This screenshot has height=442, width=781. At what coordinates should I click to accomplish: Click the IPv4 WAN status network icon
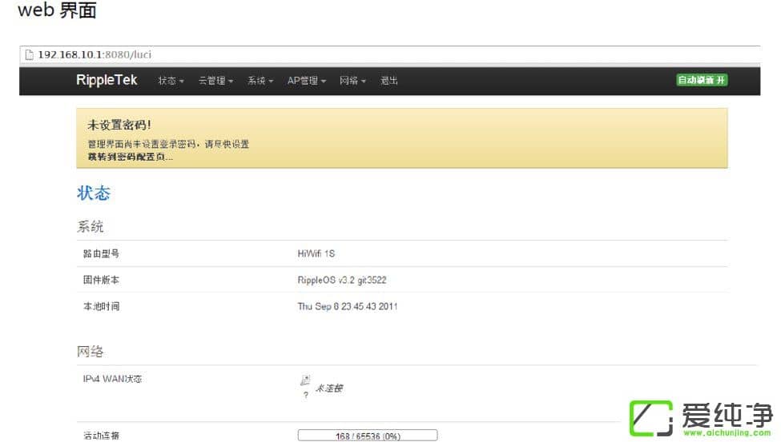305,381
